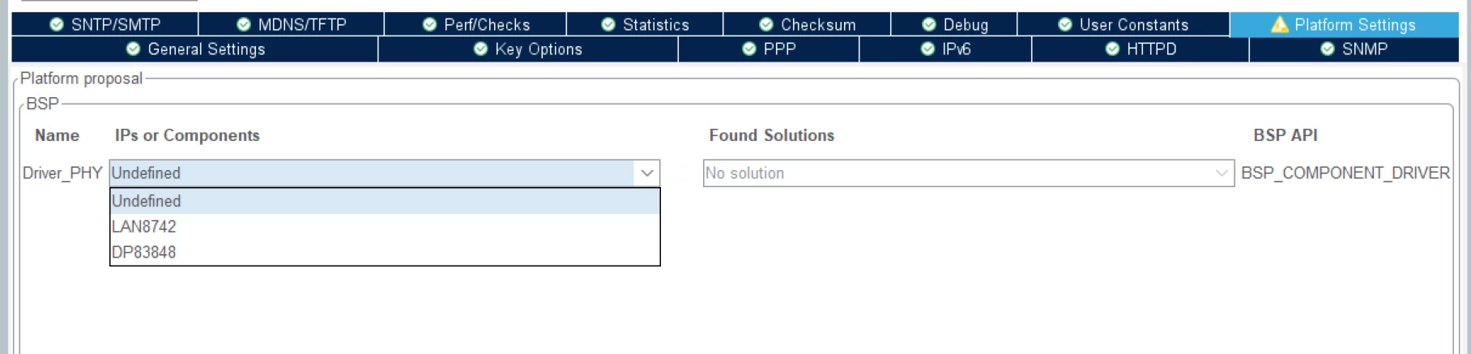Go to the Statistics tab
Screen dimensions: 1471x354
tap(645, 24)
